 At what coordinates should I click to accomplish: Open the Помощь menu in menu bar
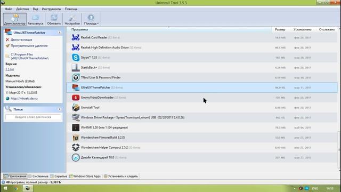click(71, 9)
